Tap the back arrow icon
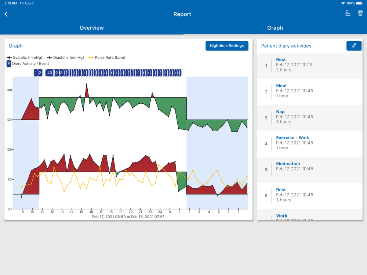Image resolution: width=367 pixels, height=275 pixels. click(x=6, y=14)
